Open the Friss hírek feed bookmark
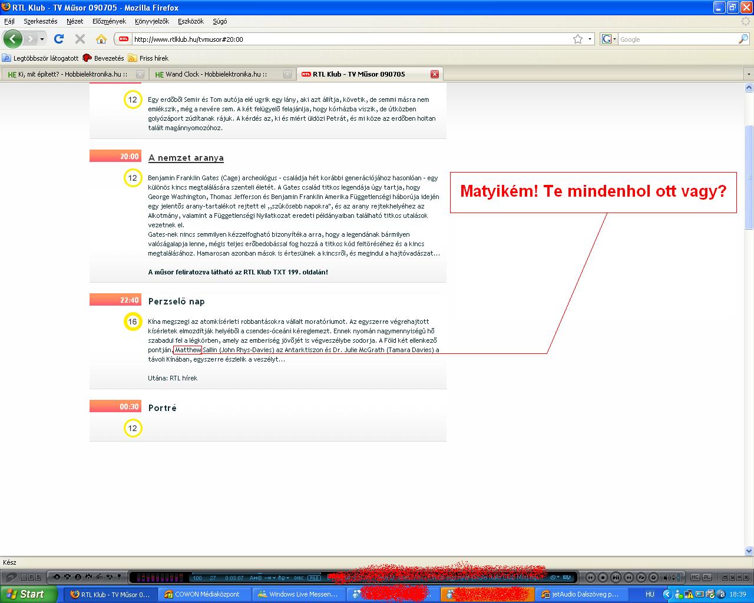The height and width of the screenshot is (603, 754). click(148, 58)
